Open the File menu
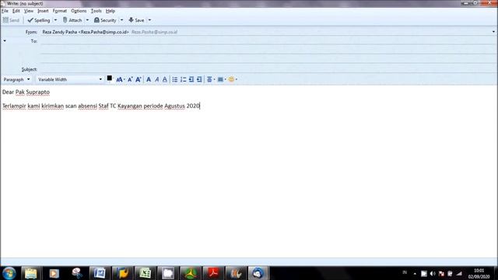 [5, 11]
